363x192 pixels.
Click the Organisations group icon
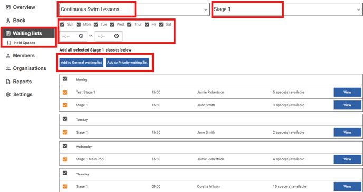pos(8,68)
